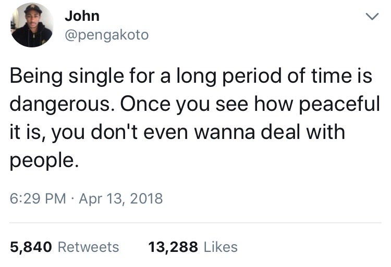
Task: Open the tweet options chevron menu
Action: point(371,18)
